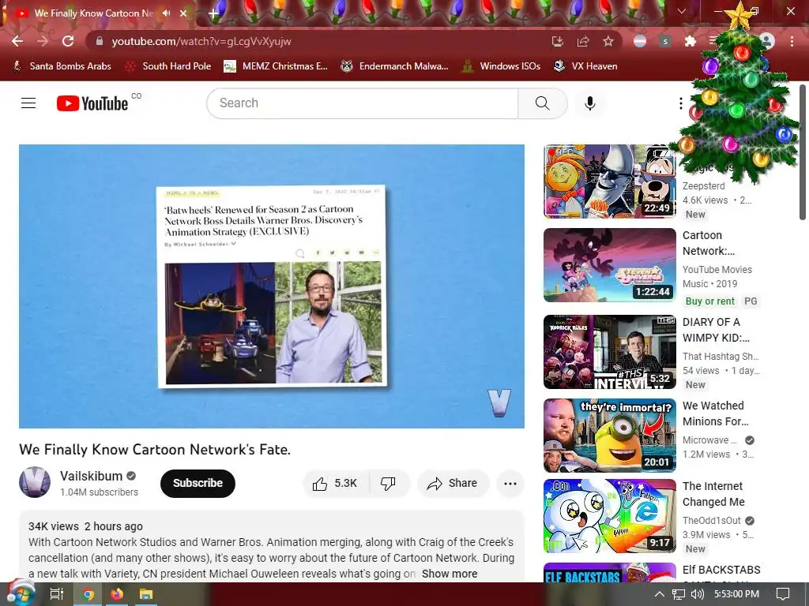Click the Vailskibum watermark on video
Image resolution: width=809 pixels, height=606 pixels.
499,402
